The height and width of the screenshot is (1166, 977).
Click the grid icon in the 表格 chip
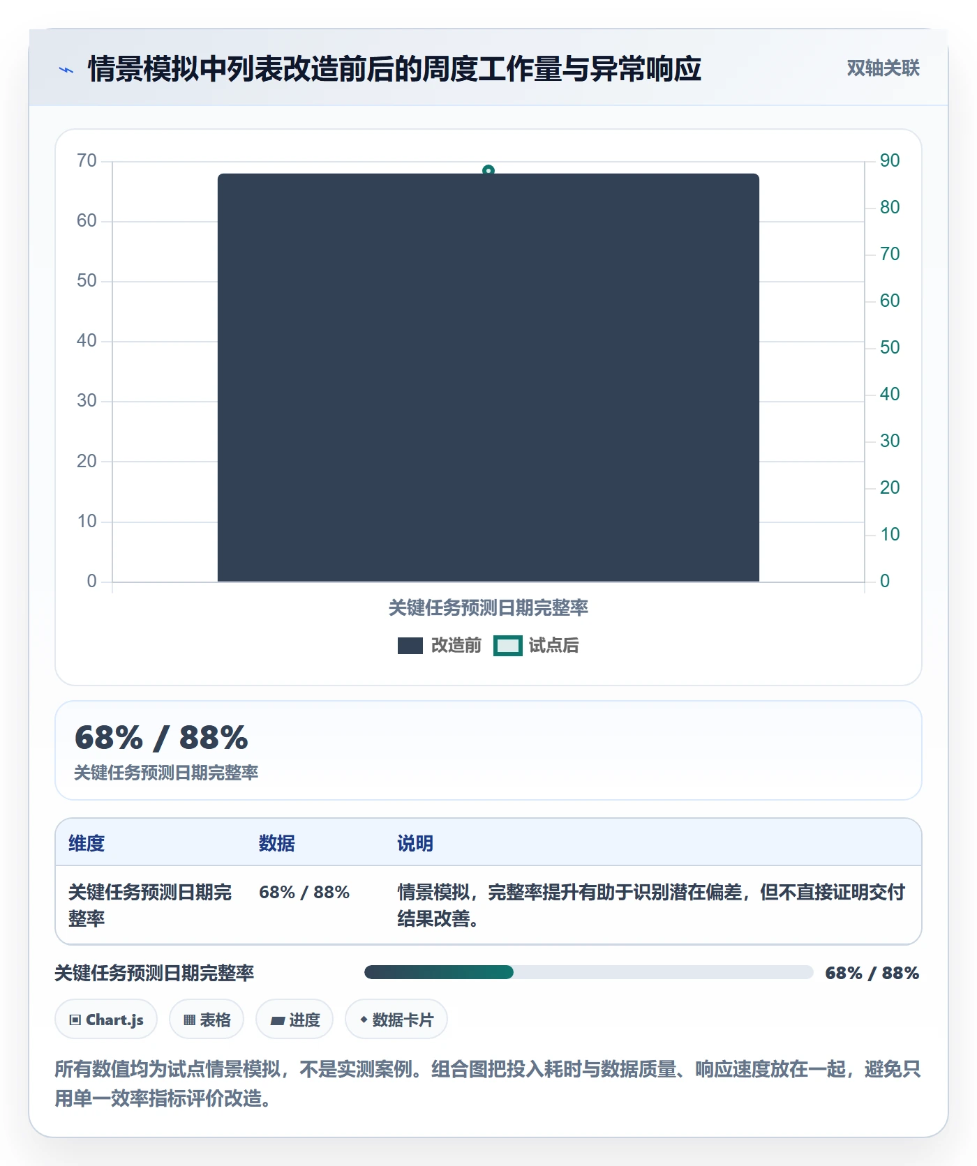[189, 1020]
